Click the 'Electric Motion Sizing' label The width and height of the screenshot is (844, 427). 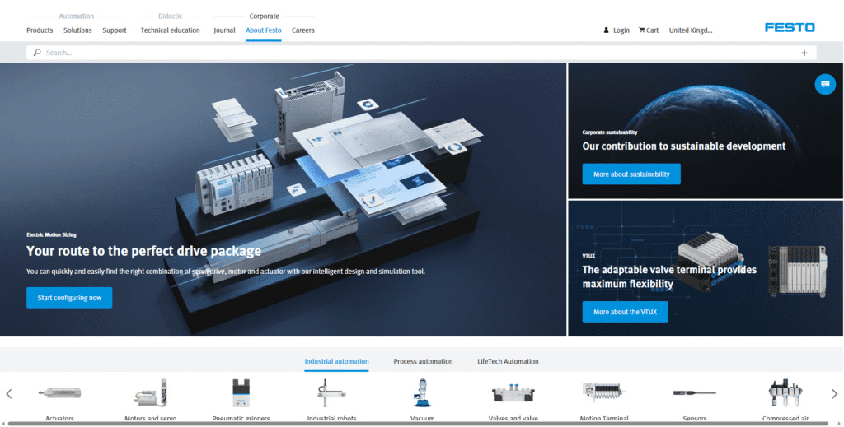pos(52,234)
